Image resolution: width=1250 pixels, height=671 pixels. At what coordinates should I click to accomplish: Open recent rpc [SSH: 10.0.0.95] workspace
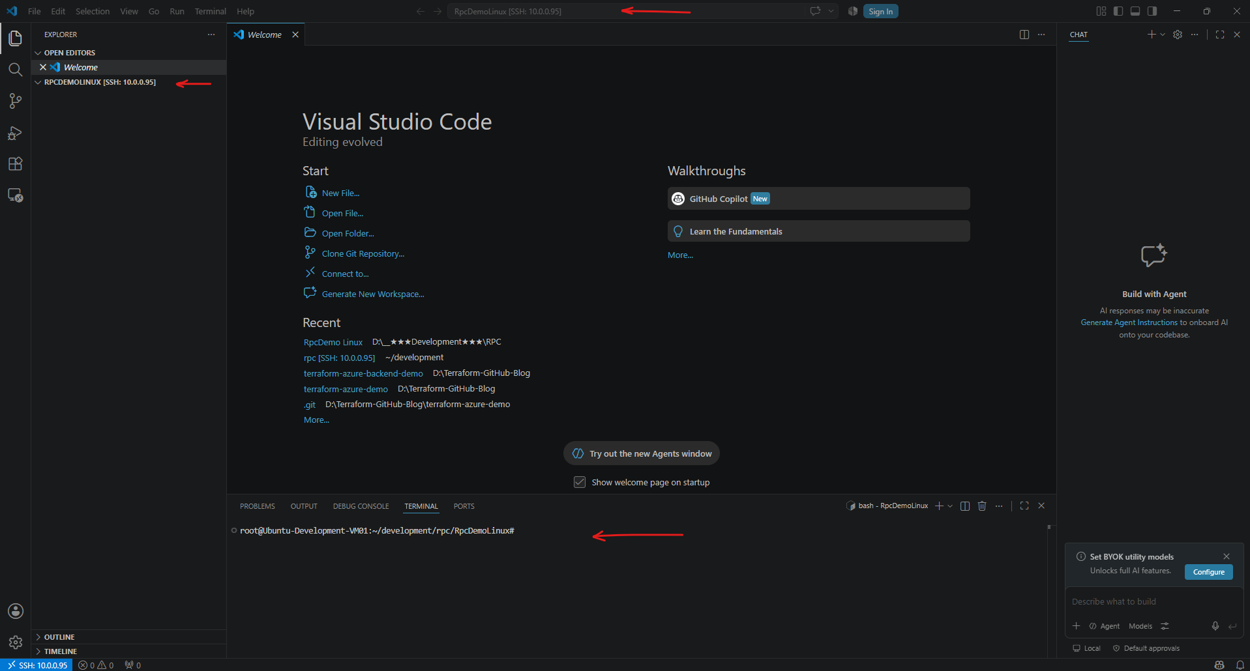(x=339, y=358)
